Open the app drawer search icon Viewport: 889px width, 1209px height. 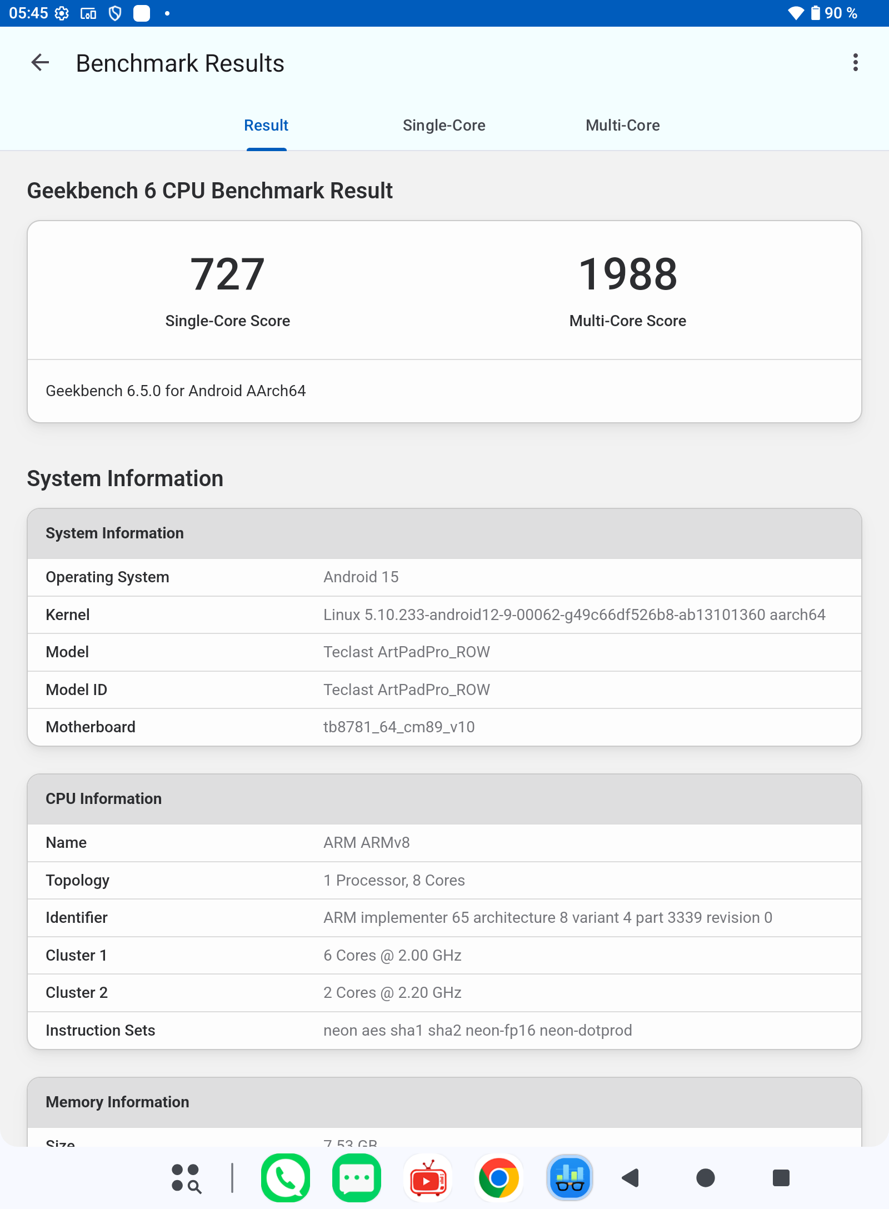click(x=186, y=1178)
